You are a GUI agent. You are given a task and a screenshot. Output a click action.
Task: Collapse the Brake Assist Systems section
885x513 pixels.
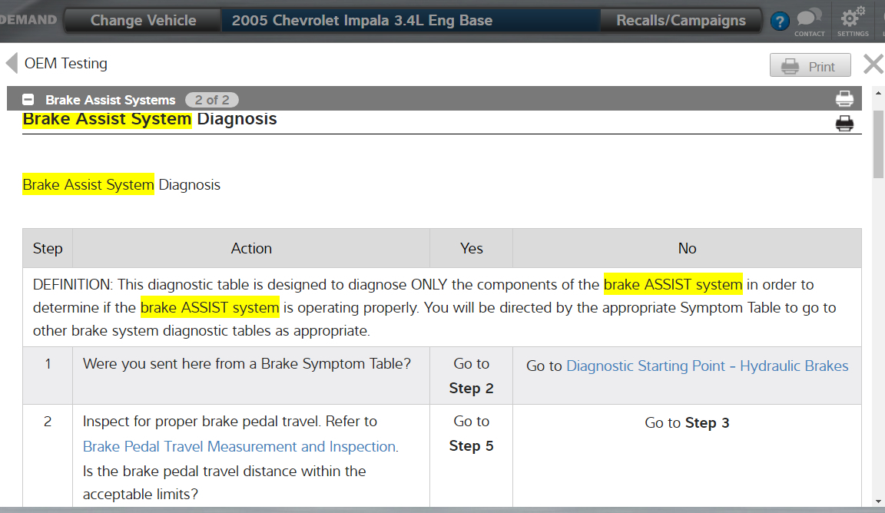pyautogui.click(x=28, y=100)
